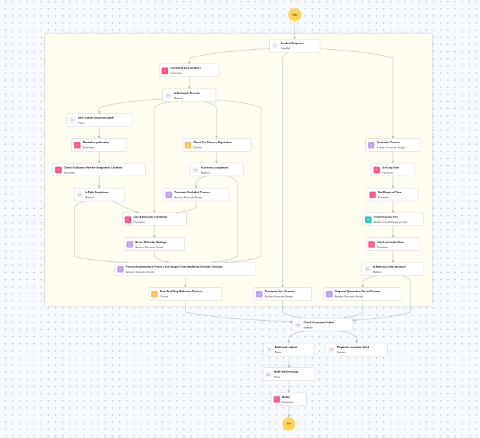
Task: Click the Command Line Analysis function icon
Action: click(x=165, y=71)
